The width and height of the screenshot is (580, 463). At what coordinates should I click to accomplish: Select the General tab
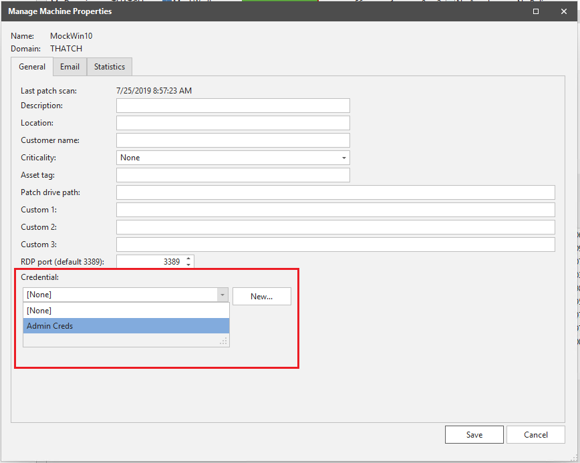[x=32, y=67]
